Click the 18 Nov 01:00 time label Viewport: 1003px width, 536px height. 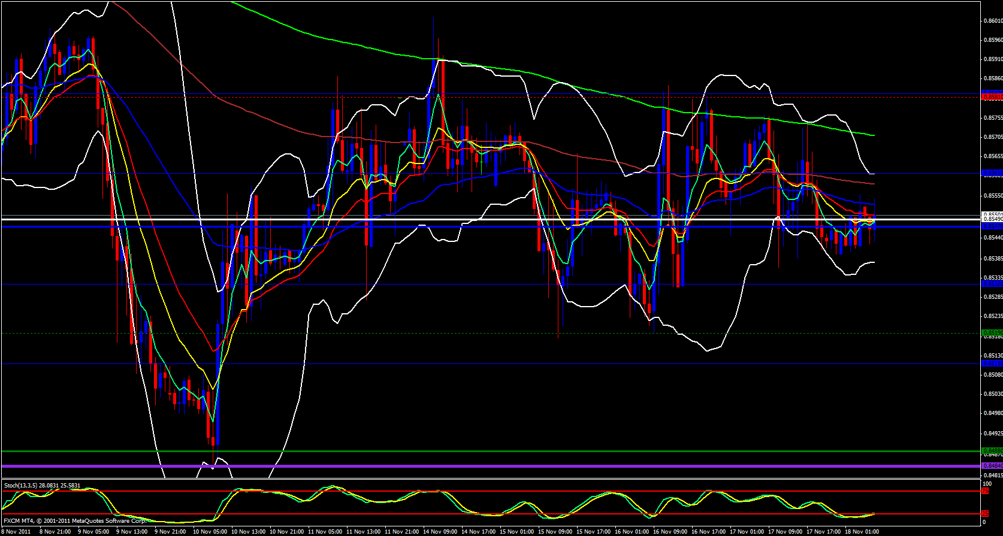(x=861, y=532)
